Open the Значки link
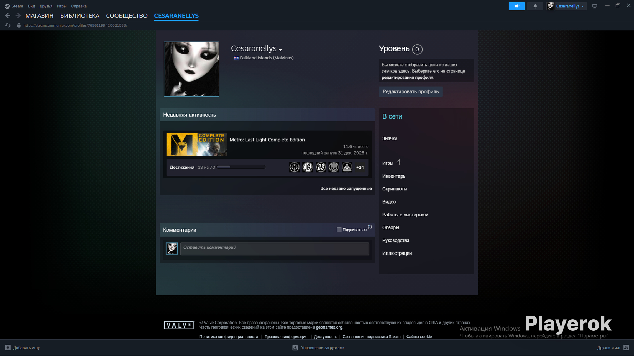This screenshot has height=356, width=634. point(390,138)
